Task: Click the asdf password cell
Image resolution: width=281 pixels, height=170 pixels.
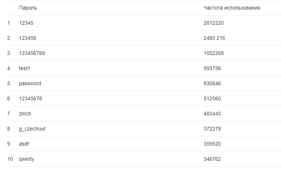Action: click(24, 144)
